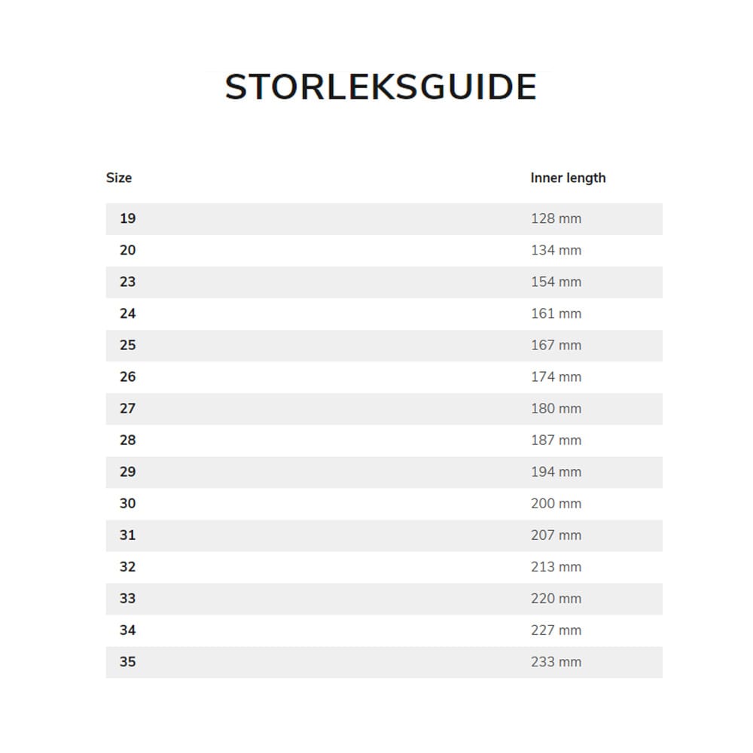Click size 19 in the table
This screenshot has width=753, height=753.
[x=128, y=218]
